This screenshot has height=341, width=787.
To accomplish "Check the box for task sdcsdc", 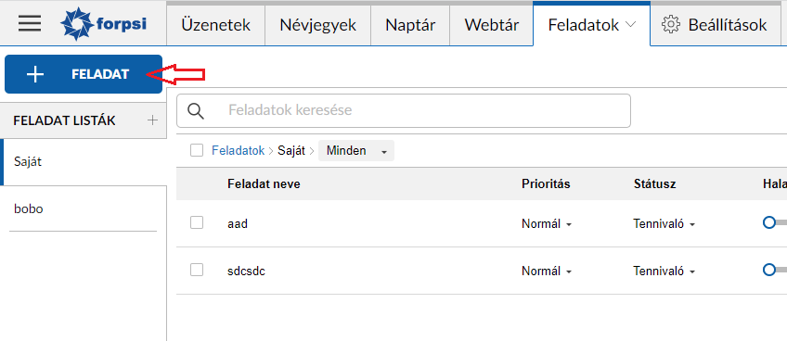I will pos(197,271).
